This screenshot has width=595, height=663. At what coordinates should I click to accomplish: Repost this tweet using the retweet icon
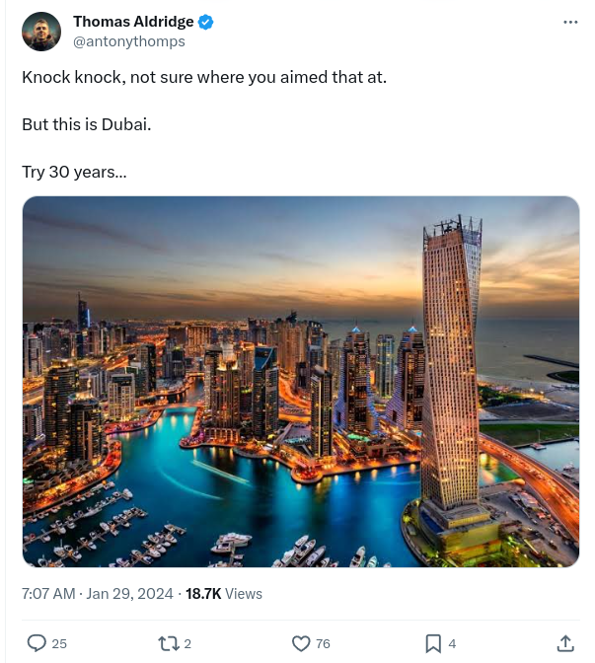point(169,643)
